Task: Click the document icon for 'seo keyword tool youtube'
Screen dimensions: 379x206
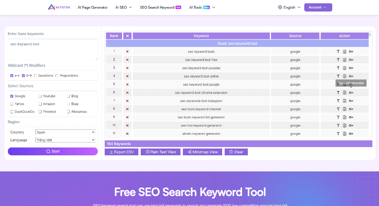Action: [x=344, y=68]
